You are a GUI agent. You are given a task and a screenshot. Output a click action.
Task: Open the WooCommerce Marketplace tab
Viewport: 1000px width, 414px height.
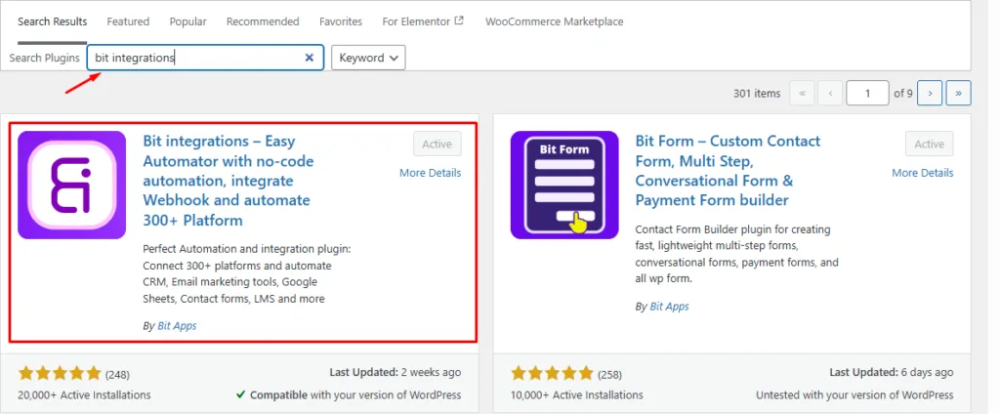[x=554, y=21]
